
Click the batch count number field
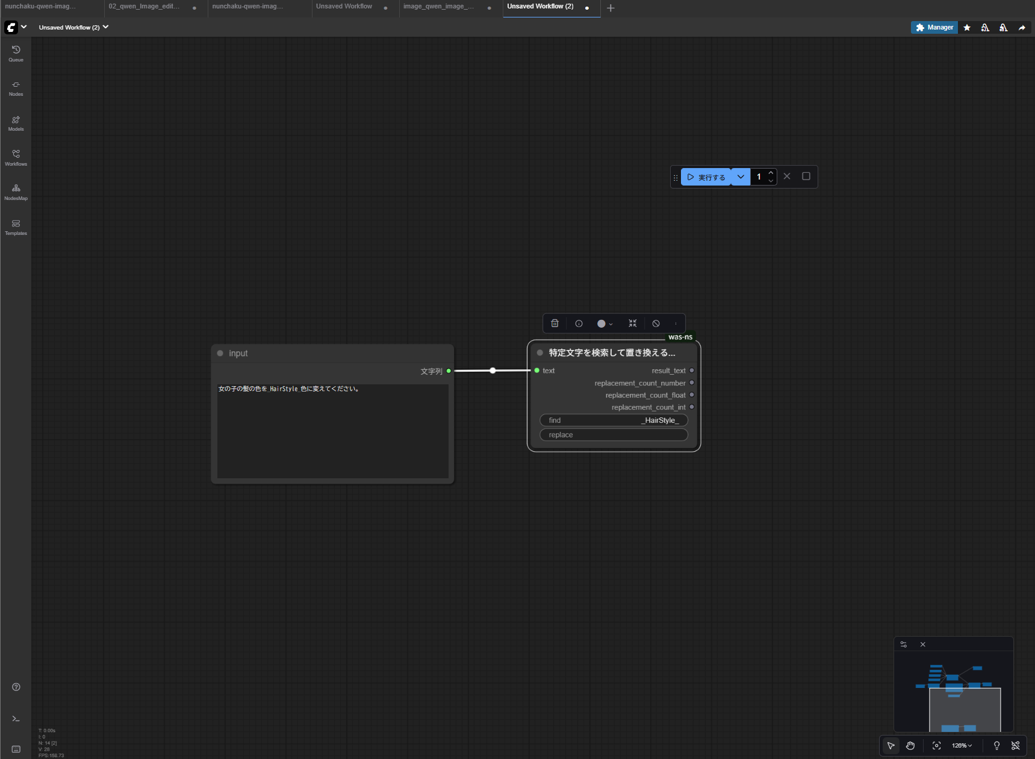(759, 177)
